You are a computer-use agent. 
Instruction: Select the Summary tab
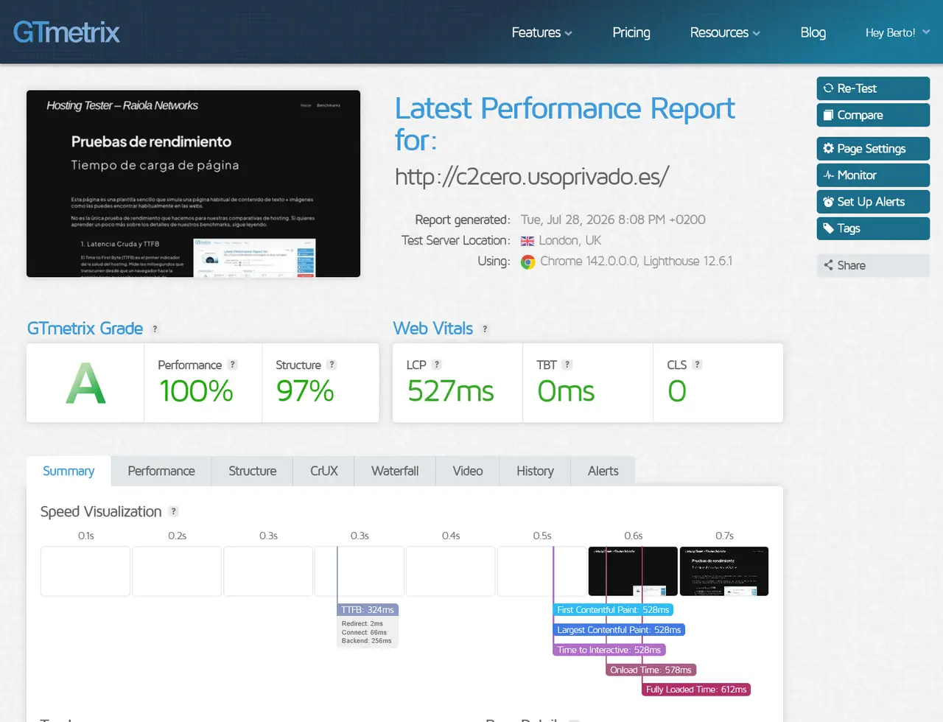pyautogui.click(x=69, y=471)
